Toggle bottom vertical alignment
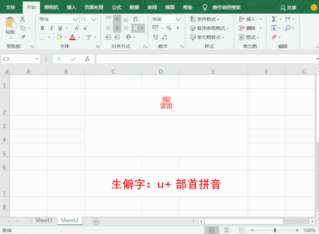The height and width of the screenshot is (234, 319). tap(126, 19)
